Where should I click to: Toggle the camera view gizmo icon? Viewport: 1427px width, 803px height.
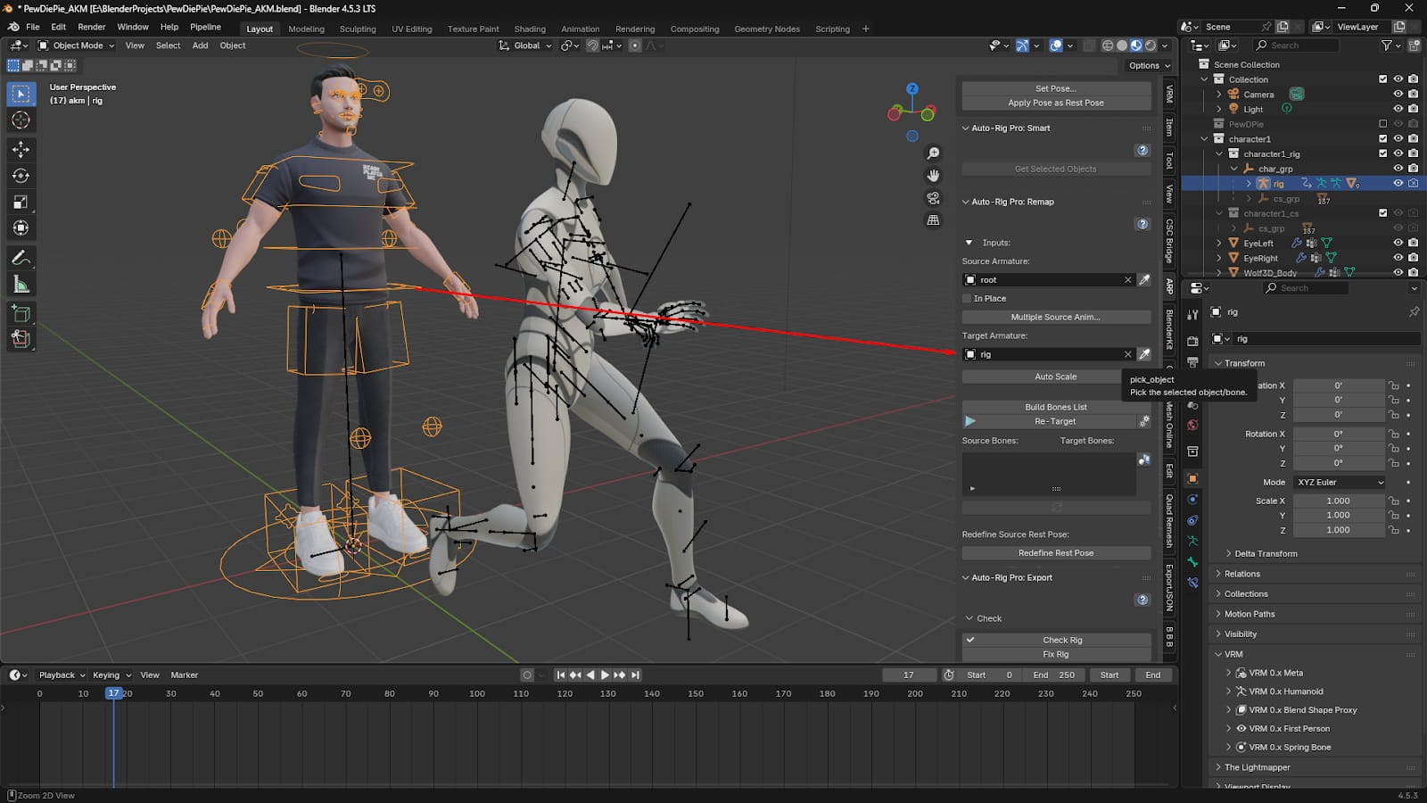click(933, 198)
